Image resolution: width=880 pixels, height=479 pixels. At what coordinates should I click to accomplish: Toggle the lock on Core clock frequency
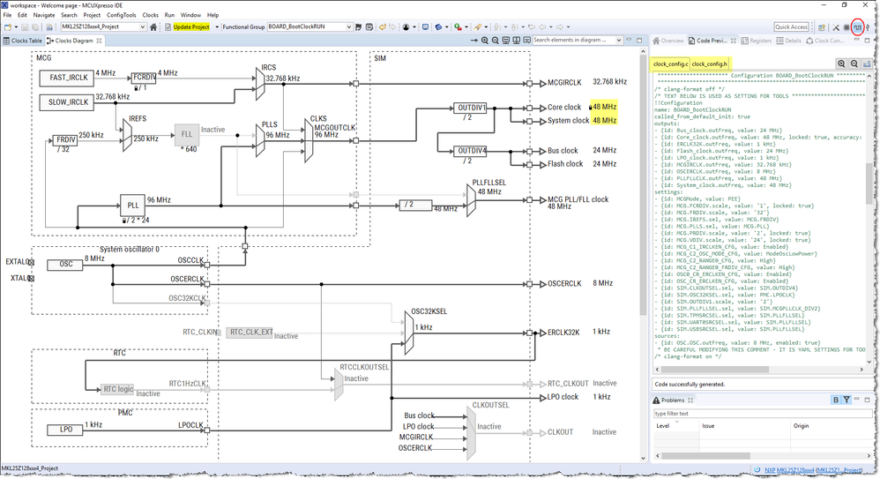coord(591,107)
